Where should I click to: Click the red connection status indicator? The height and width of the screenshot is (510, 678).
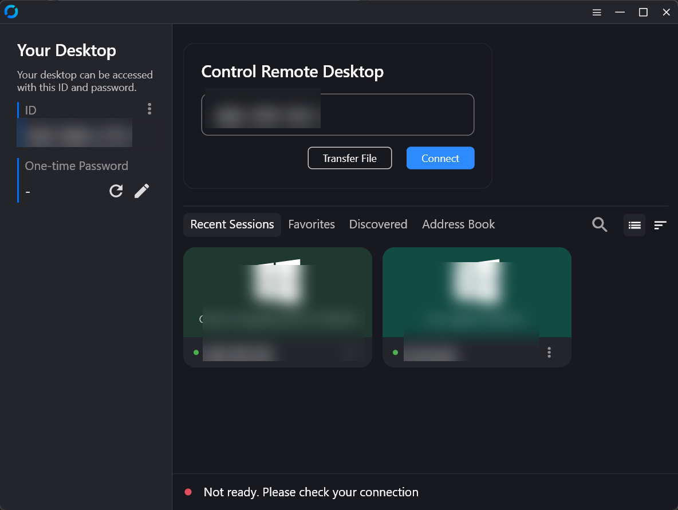189,492
